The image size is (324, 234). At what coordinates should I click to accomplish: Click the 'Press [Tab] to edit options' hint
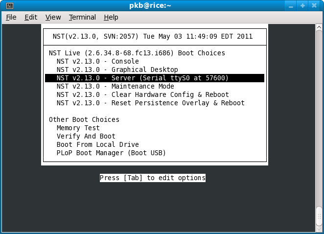[153, 178]
